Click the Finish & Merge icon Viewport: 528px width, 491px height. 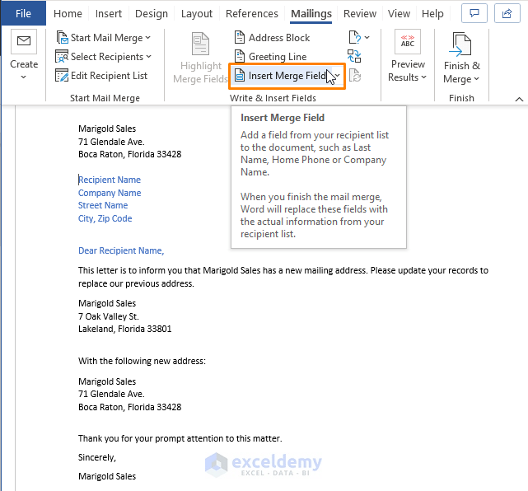461,44
